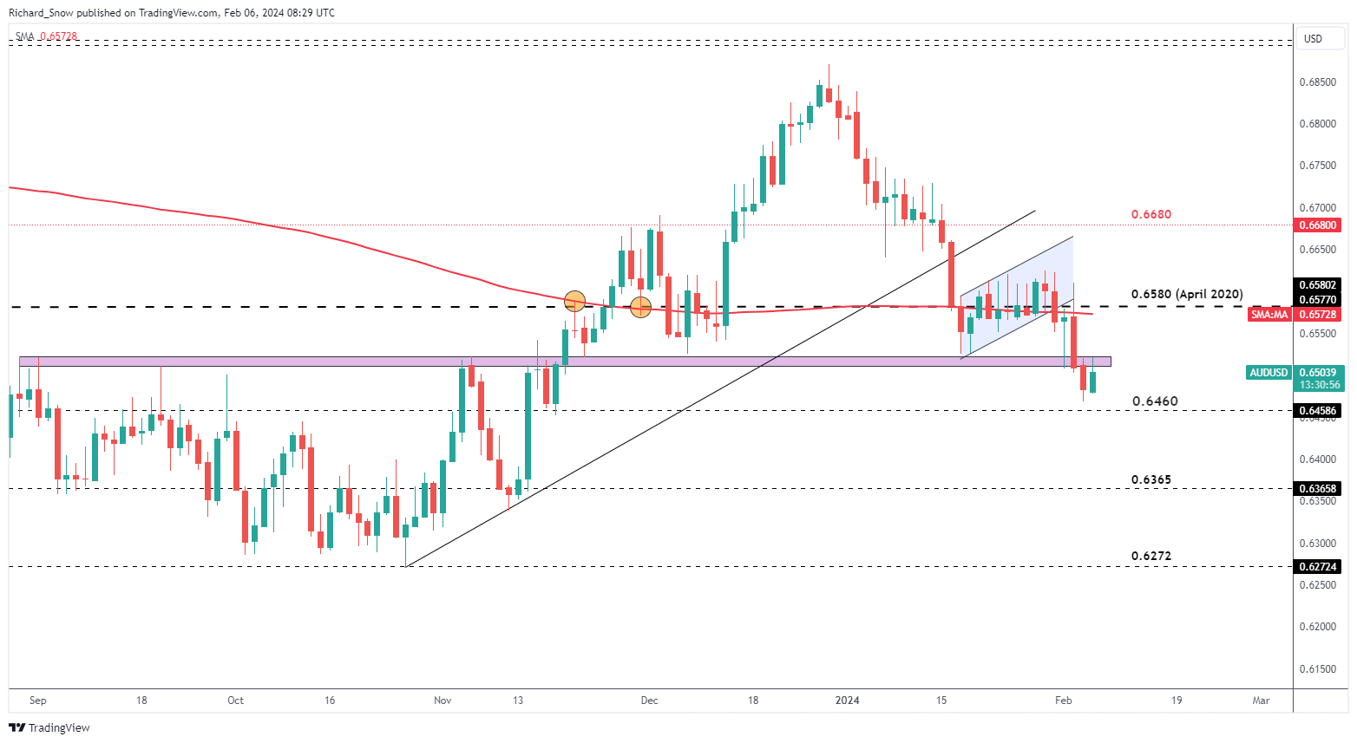Viewport: 1357px width, 743px height.
Task: Click the Oct label on time axis
Action: [x=235, y=701]
